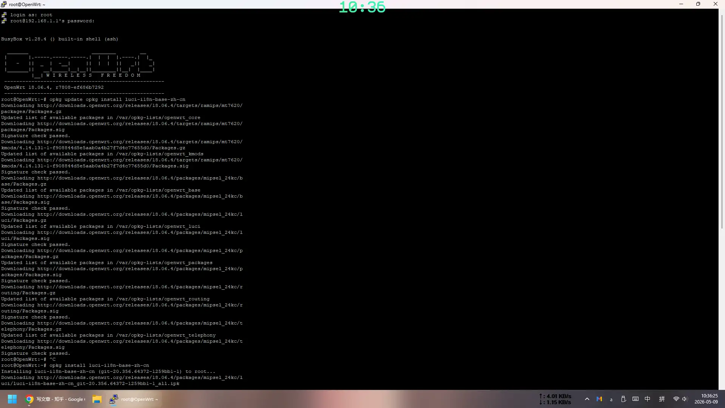This screenshot has width=725, height=408.
Task: Click the line mentioning openwrt_core package list
Action: pos(101,117)
